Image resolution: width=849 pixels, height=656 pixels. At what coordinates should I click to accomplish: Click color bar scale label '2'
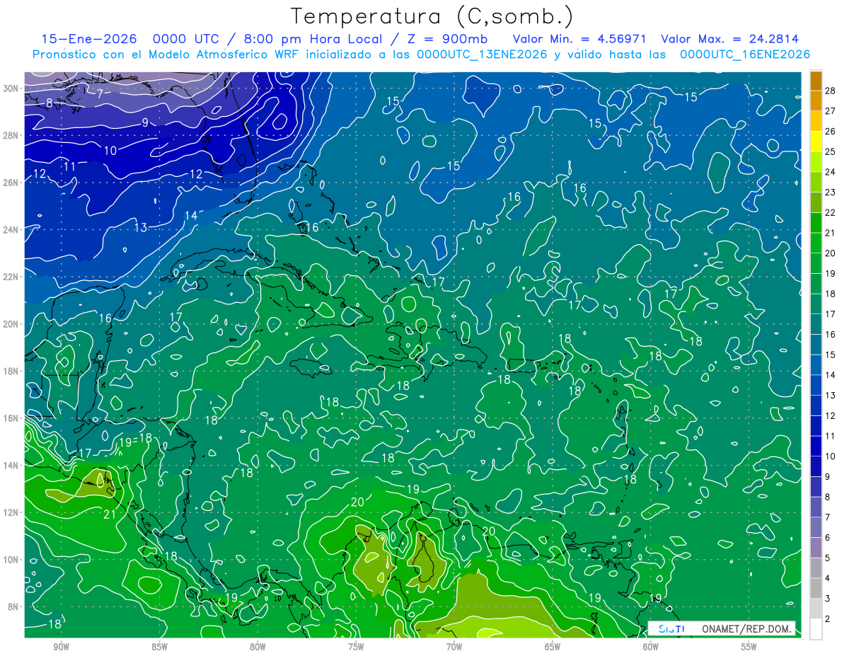click(827, 619)
